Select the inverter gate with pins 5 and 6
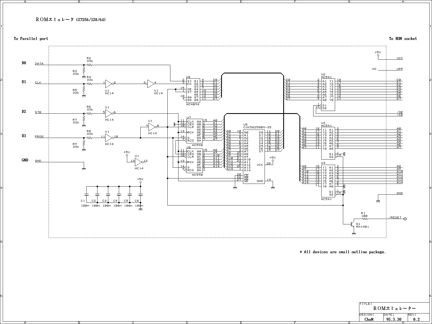Viewport: 432px width, 324px height. tap(109, 113)
